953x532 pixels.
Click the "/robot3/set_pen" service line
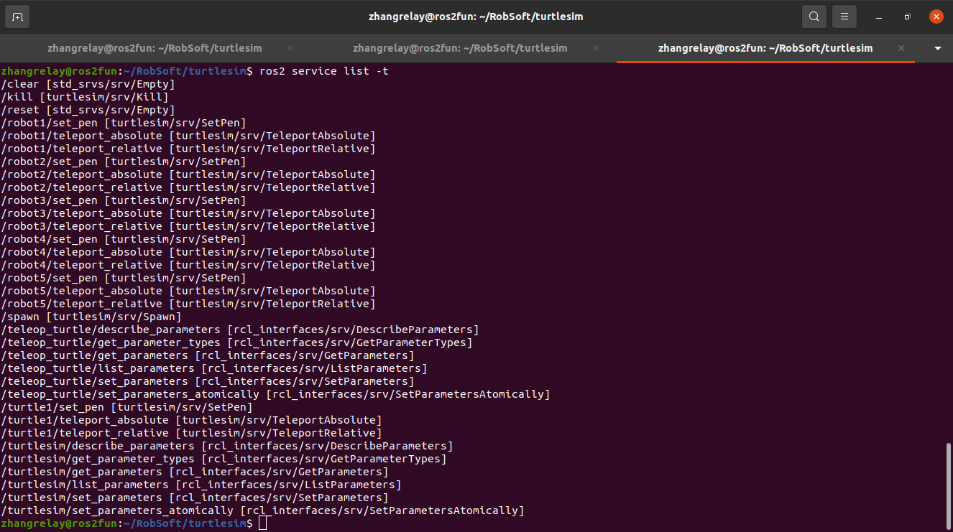pos(124,200)
